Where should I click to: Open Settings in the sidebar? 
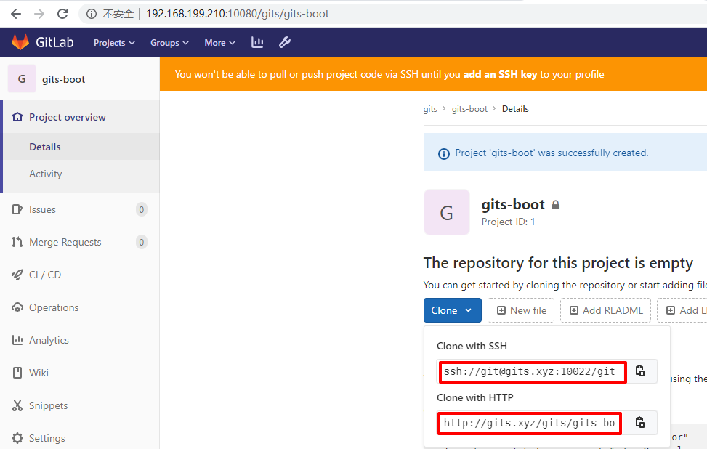click(47, 438)
